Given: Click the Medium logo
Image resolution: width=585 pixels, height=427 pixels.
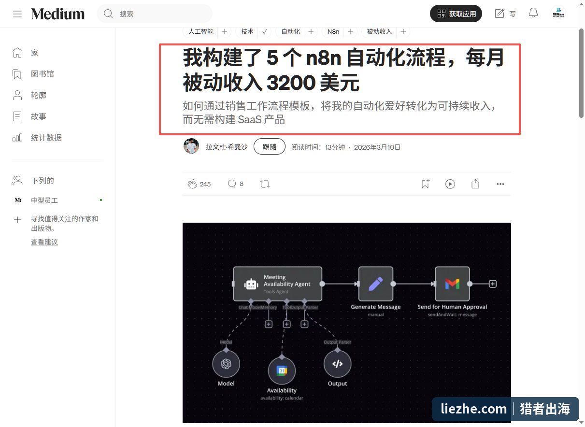Looking at the screenshot, I should click(x=58, y=14).
